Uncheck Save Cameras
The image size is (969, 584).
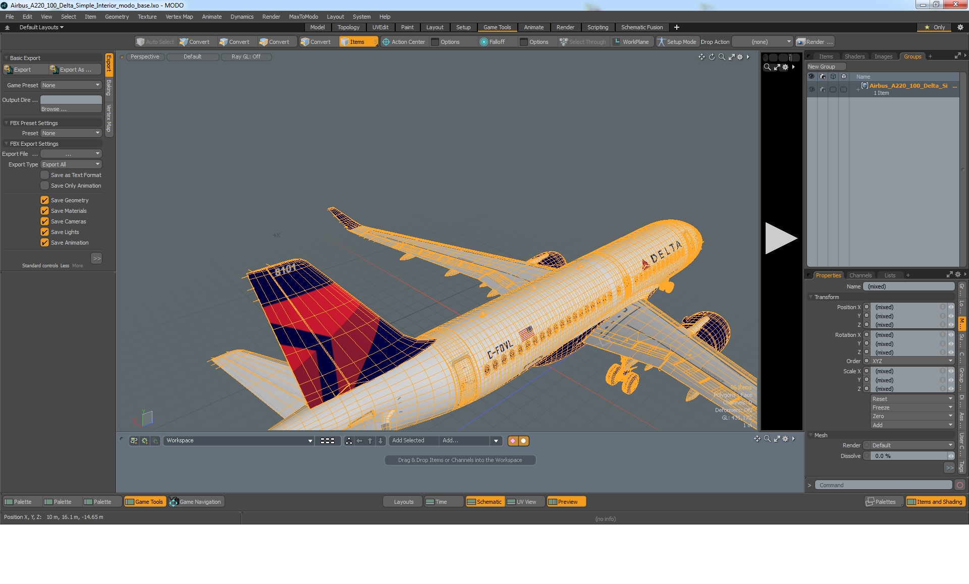coord(45,221)
